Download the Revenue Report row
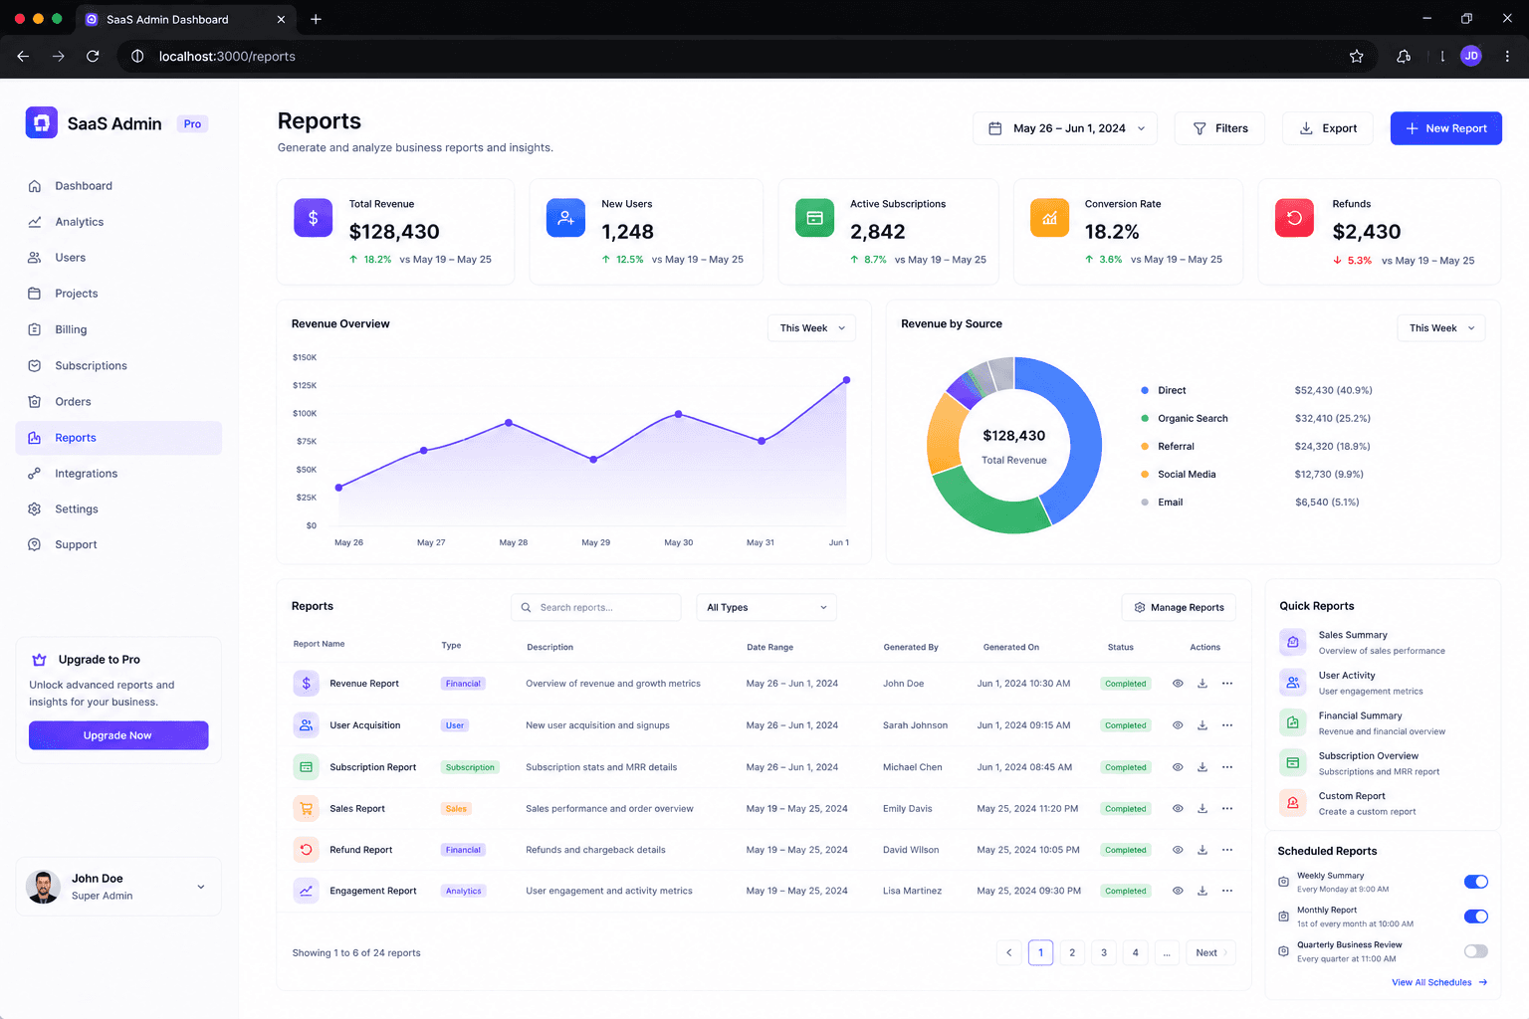Viewport: 1529px width, 1019px height. pyautogui.click(x=1202, y=684)
